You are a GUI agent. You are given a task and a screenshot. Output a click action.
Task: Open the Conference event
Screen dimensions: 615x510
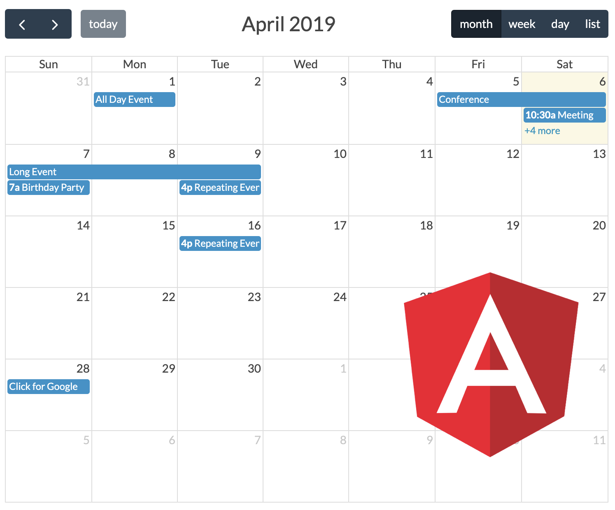tap(522, 100)
